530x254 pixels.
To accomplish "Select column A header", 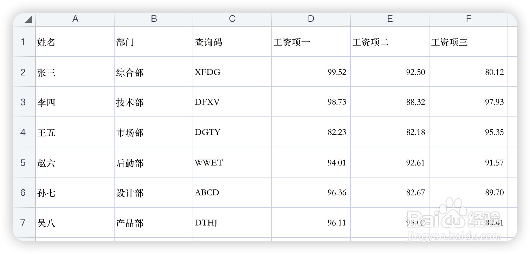I will click(75, 19).
